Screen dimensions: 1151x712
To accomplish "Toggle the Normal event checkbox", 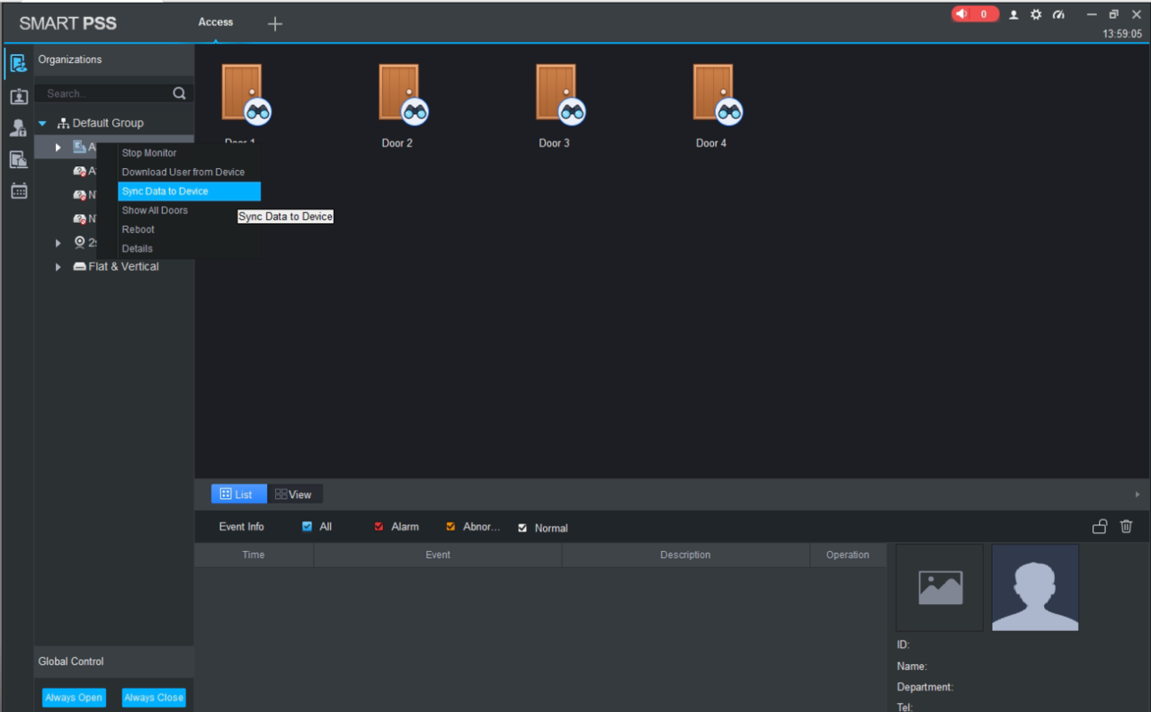I will tap(522, 528).
